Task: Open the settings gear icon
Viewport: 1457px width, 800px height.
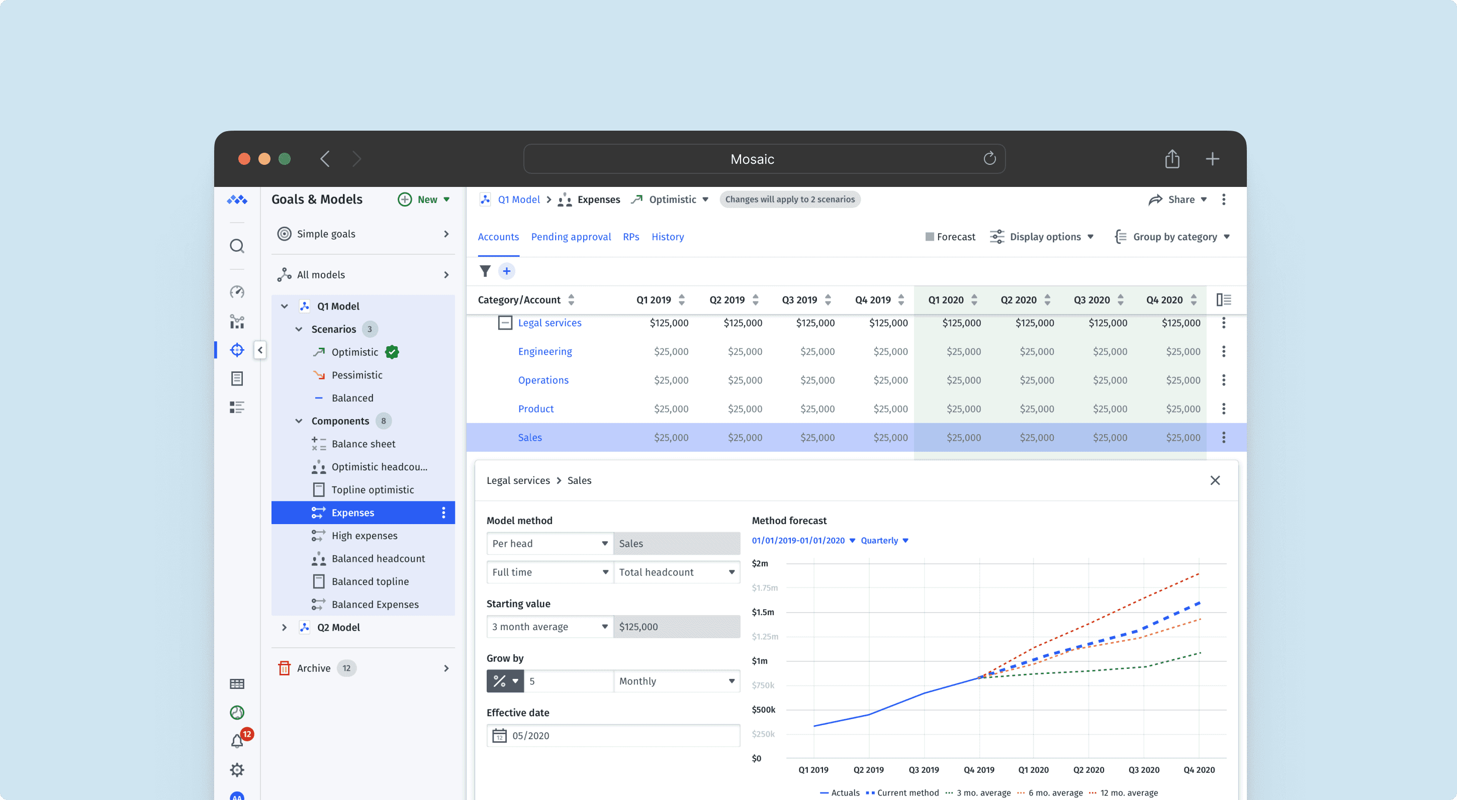Action: (237, 769)
